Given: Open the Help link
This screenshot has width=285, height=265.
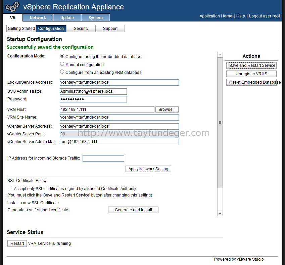Looking at the screenshot, I should (x=241, y=16).
